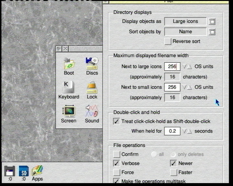Enable the Force checkbox

tap(116, 172)
